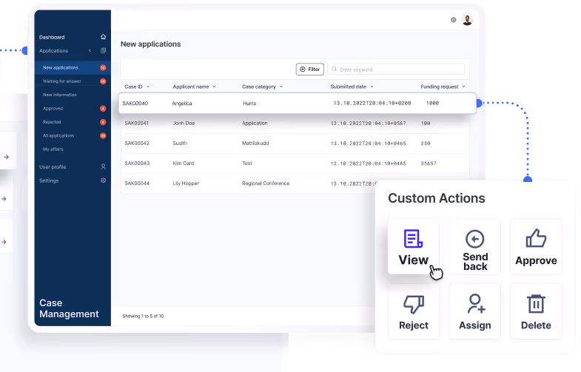Click case category Mattilskudd
This screenshot has height=372, width=581.
tap(255, 143)
